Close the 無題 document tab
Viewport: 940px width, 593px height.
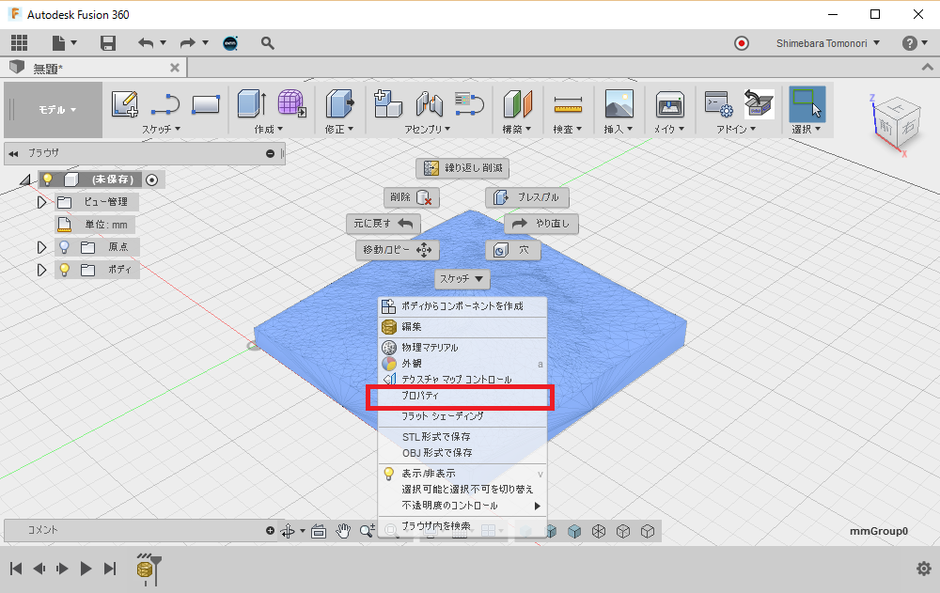click(175, 68)
